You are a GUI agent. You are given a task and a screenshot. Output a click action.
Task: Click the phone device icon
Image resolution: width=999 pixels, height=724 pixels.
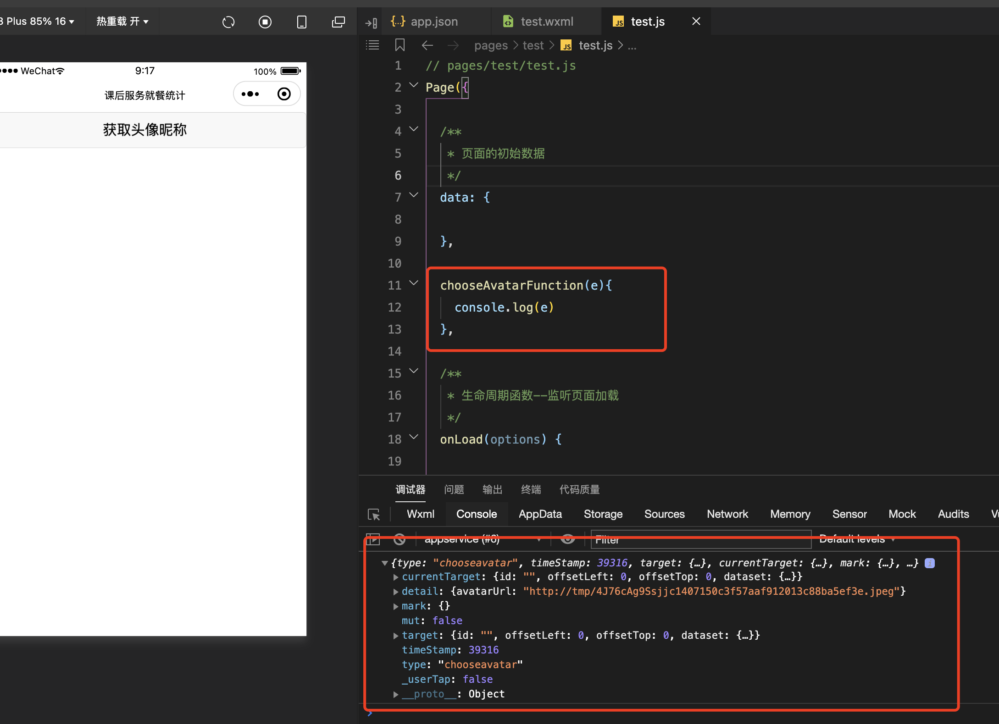coord(301,22)
